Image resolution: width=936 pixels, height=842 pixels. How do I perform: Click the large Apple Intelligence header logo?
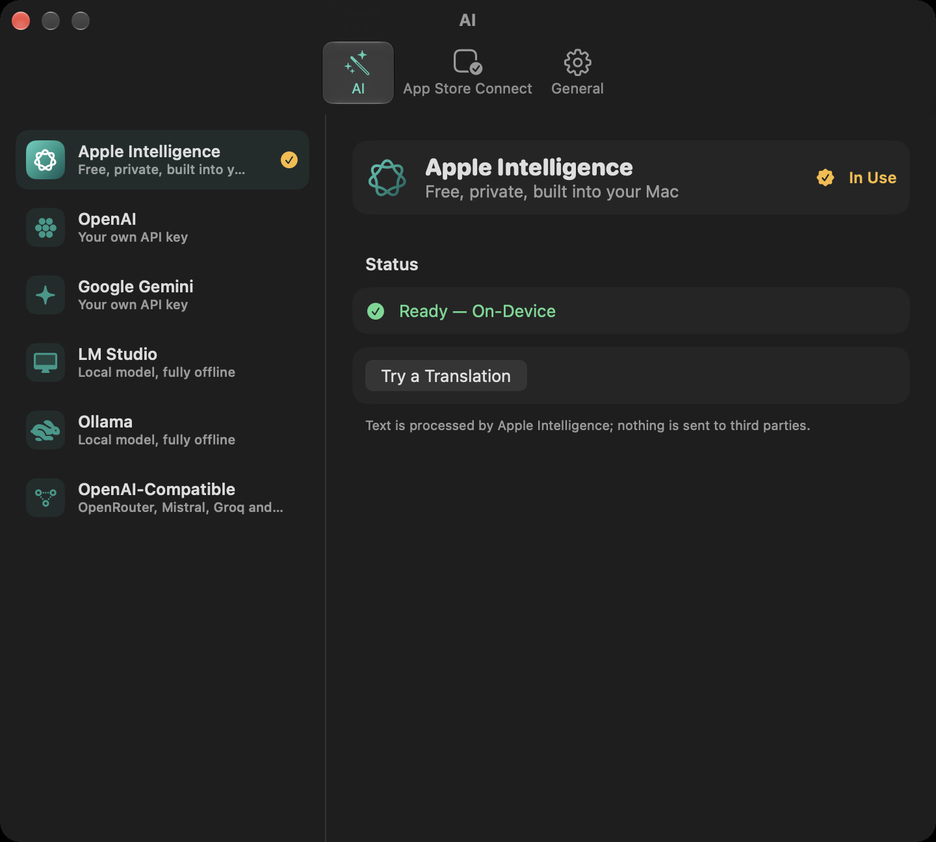[x=387, y=177]
